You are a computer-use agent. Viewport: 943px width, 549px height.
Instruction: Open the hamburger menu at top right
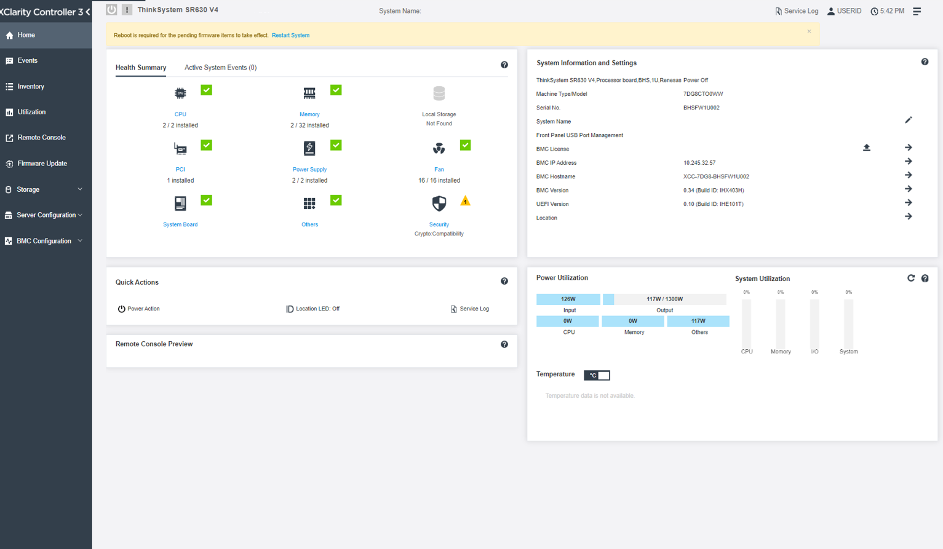point(917,11)
